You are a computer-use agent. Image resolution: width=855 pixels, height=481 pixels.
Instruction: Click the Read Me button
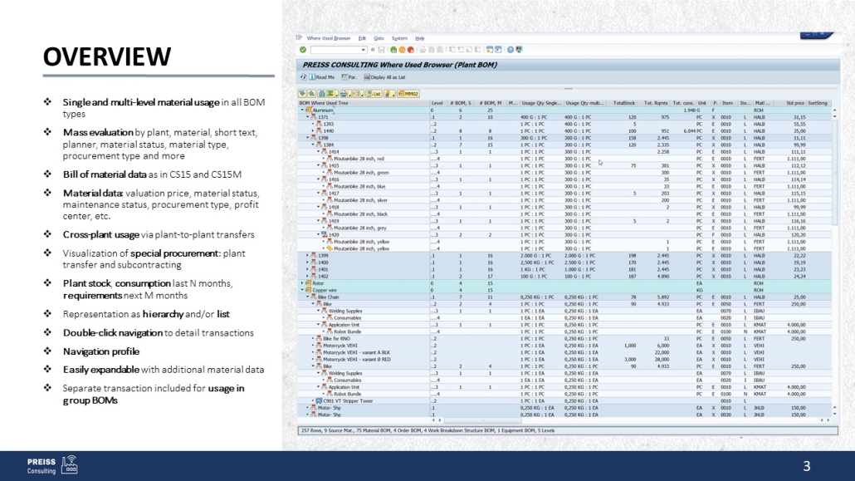click(320, 76)
